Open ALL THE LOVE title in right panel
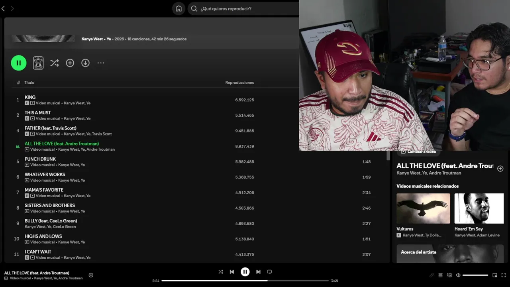 [x=445, y=166]
